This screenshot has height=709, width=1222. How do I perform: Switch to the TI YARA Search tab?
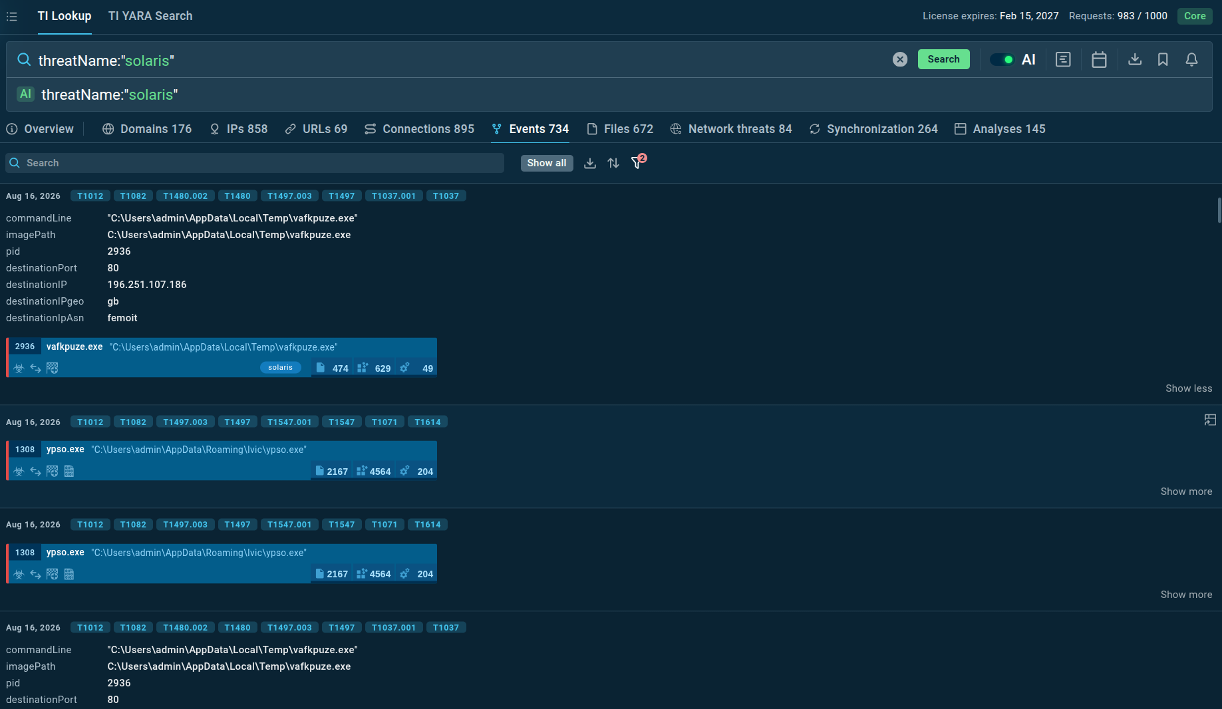click(x=150, y=16)
